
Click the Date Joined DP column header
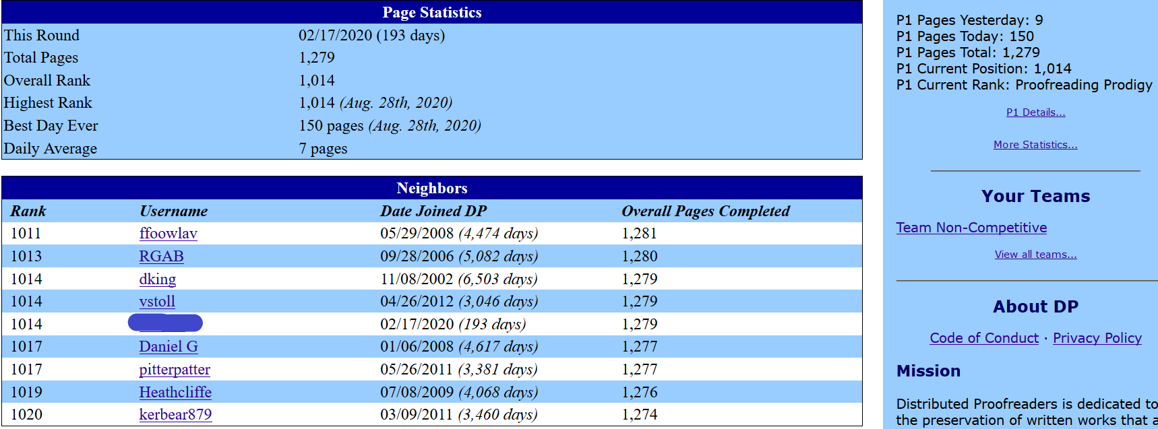[433, 211]
